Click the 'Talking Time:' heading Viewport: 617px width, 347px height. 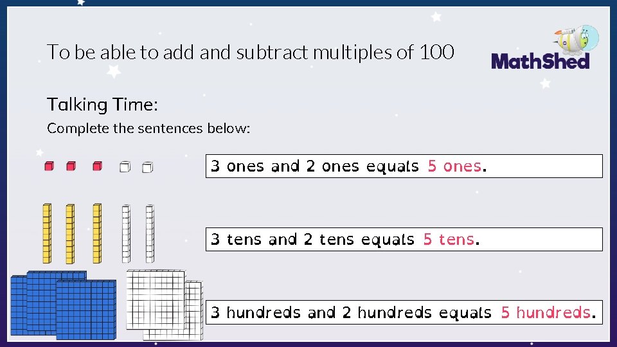pos(102,105)
